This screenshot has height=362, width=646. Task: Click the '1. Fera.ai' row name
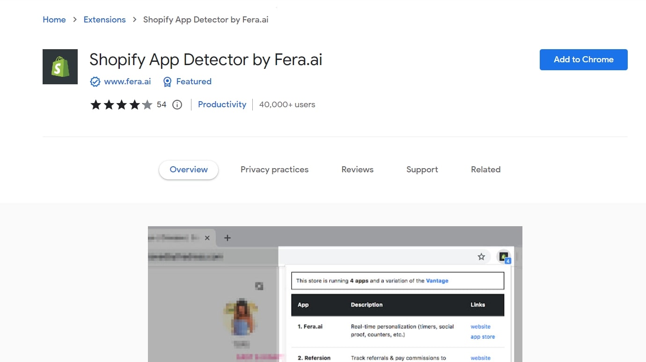tap(310, 327)
